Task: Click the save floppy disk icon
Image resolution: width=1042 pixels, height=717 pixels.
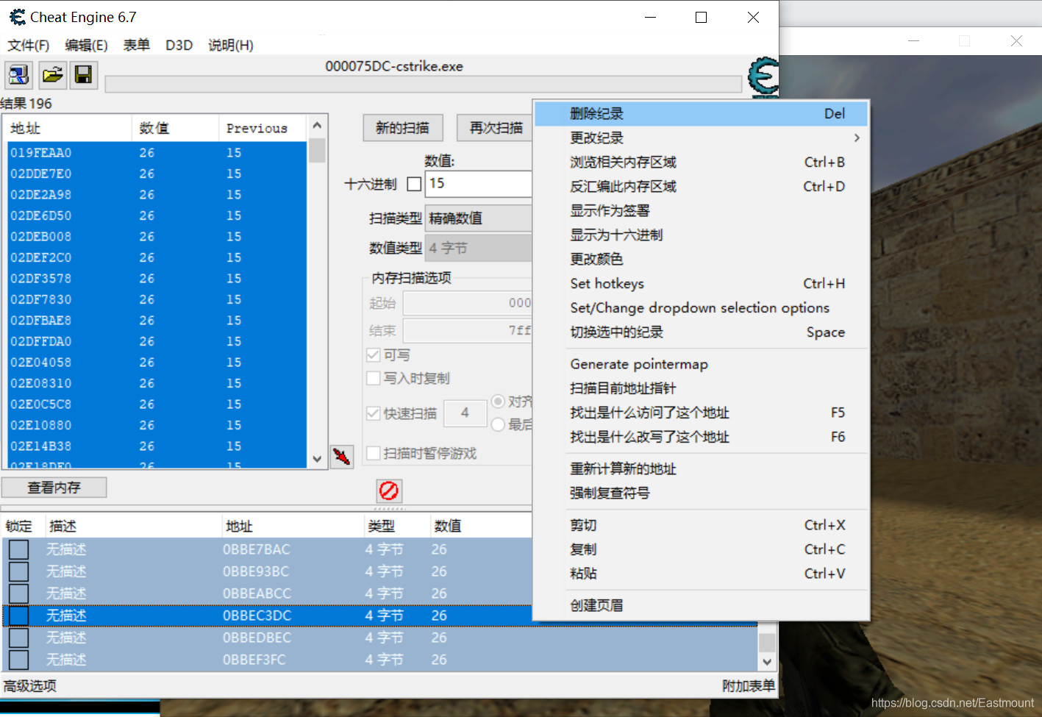Action: point(84,75)
